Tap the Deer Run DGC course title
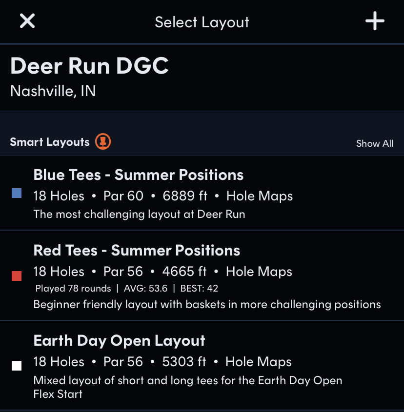Image resolution: width=404 pixels, height=412 pixels. 89,66
